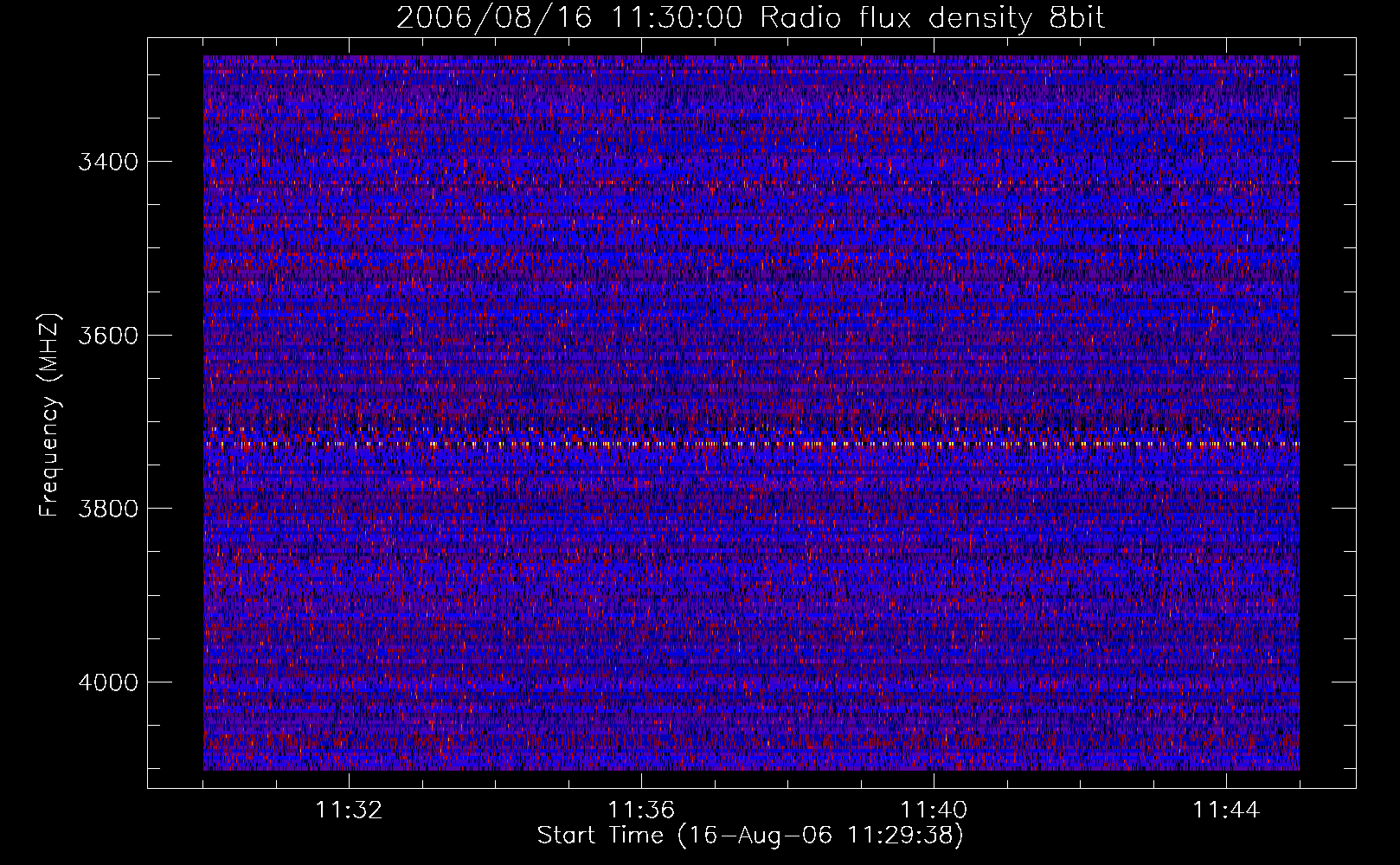Click the 3600 frequency tick label
Screen dimensions: 1400x865
pos(108,336)
